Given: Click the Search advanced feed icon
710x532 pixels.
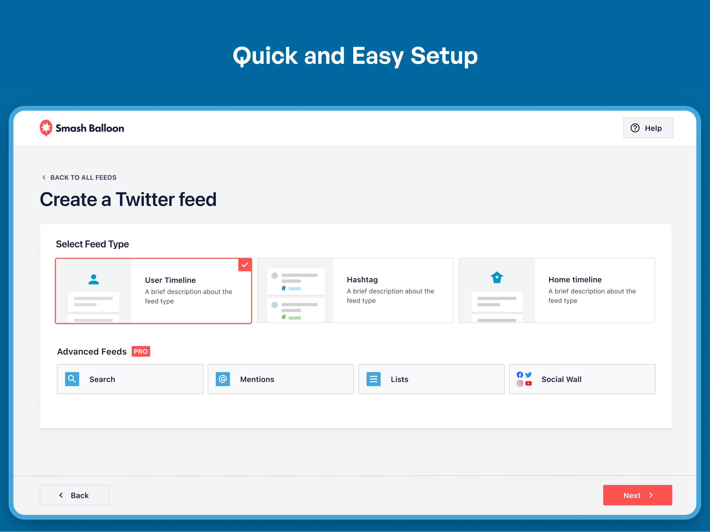Looking at the screenshot, I should 72,379.
